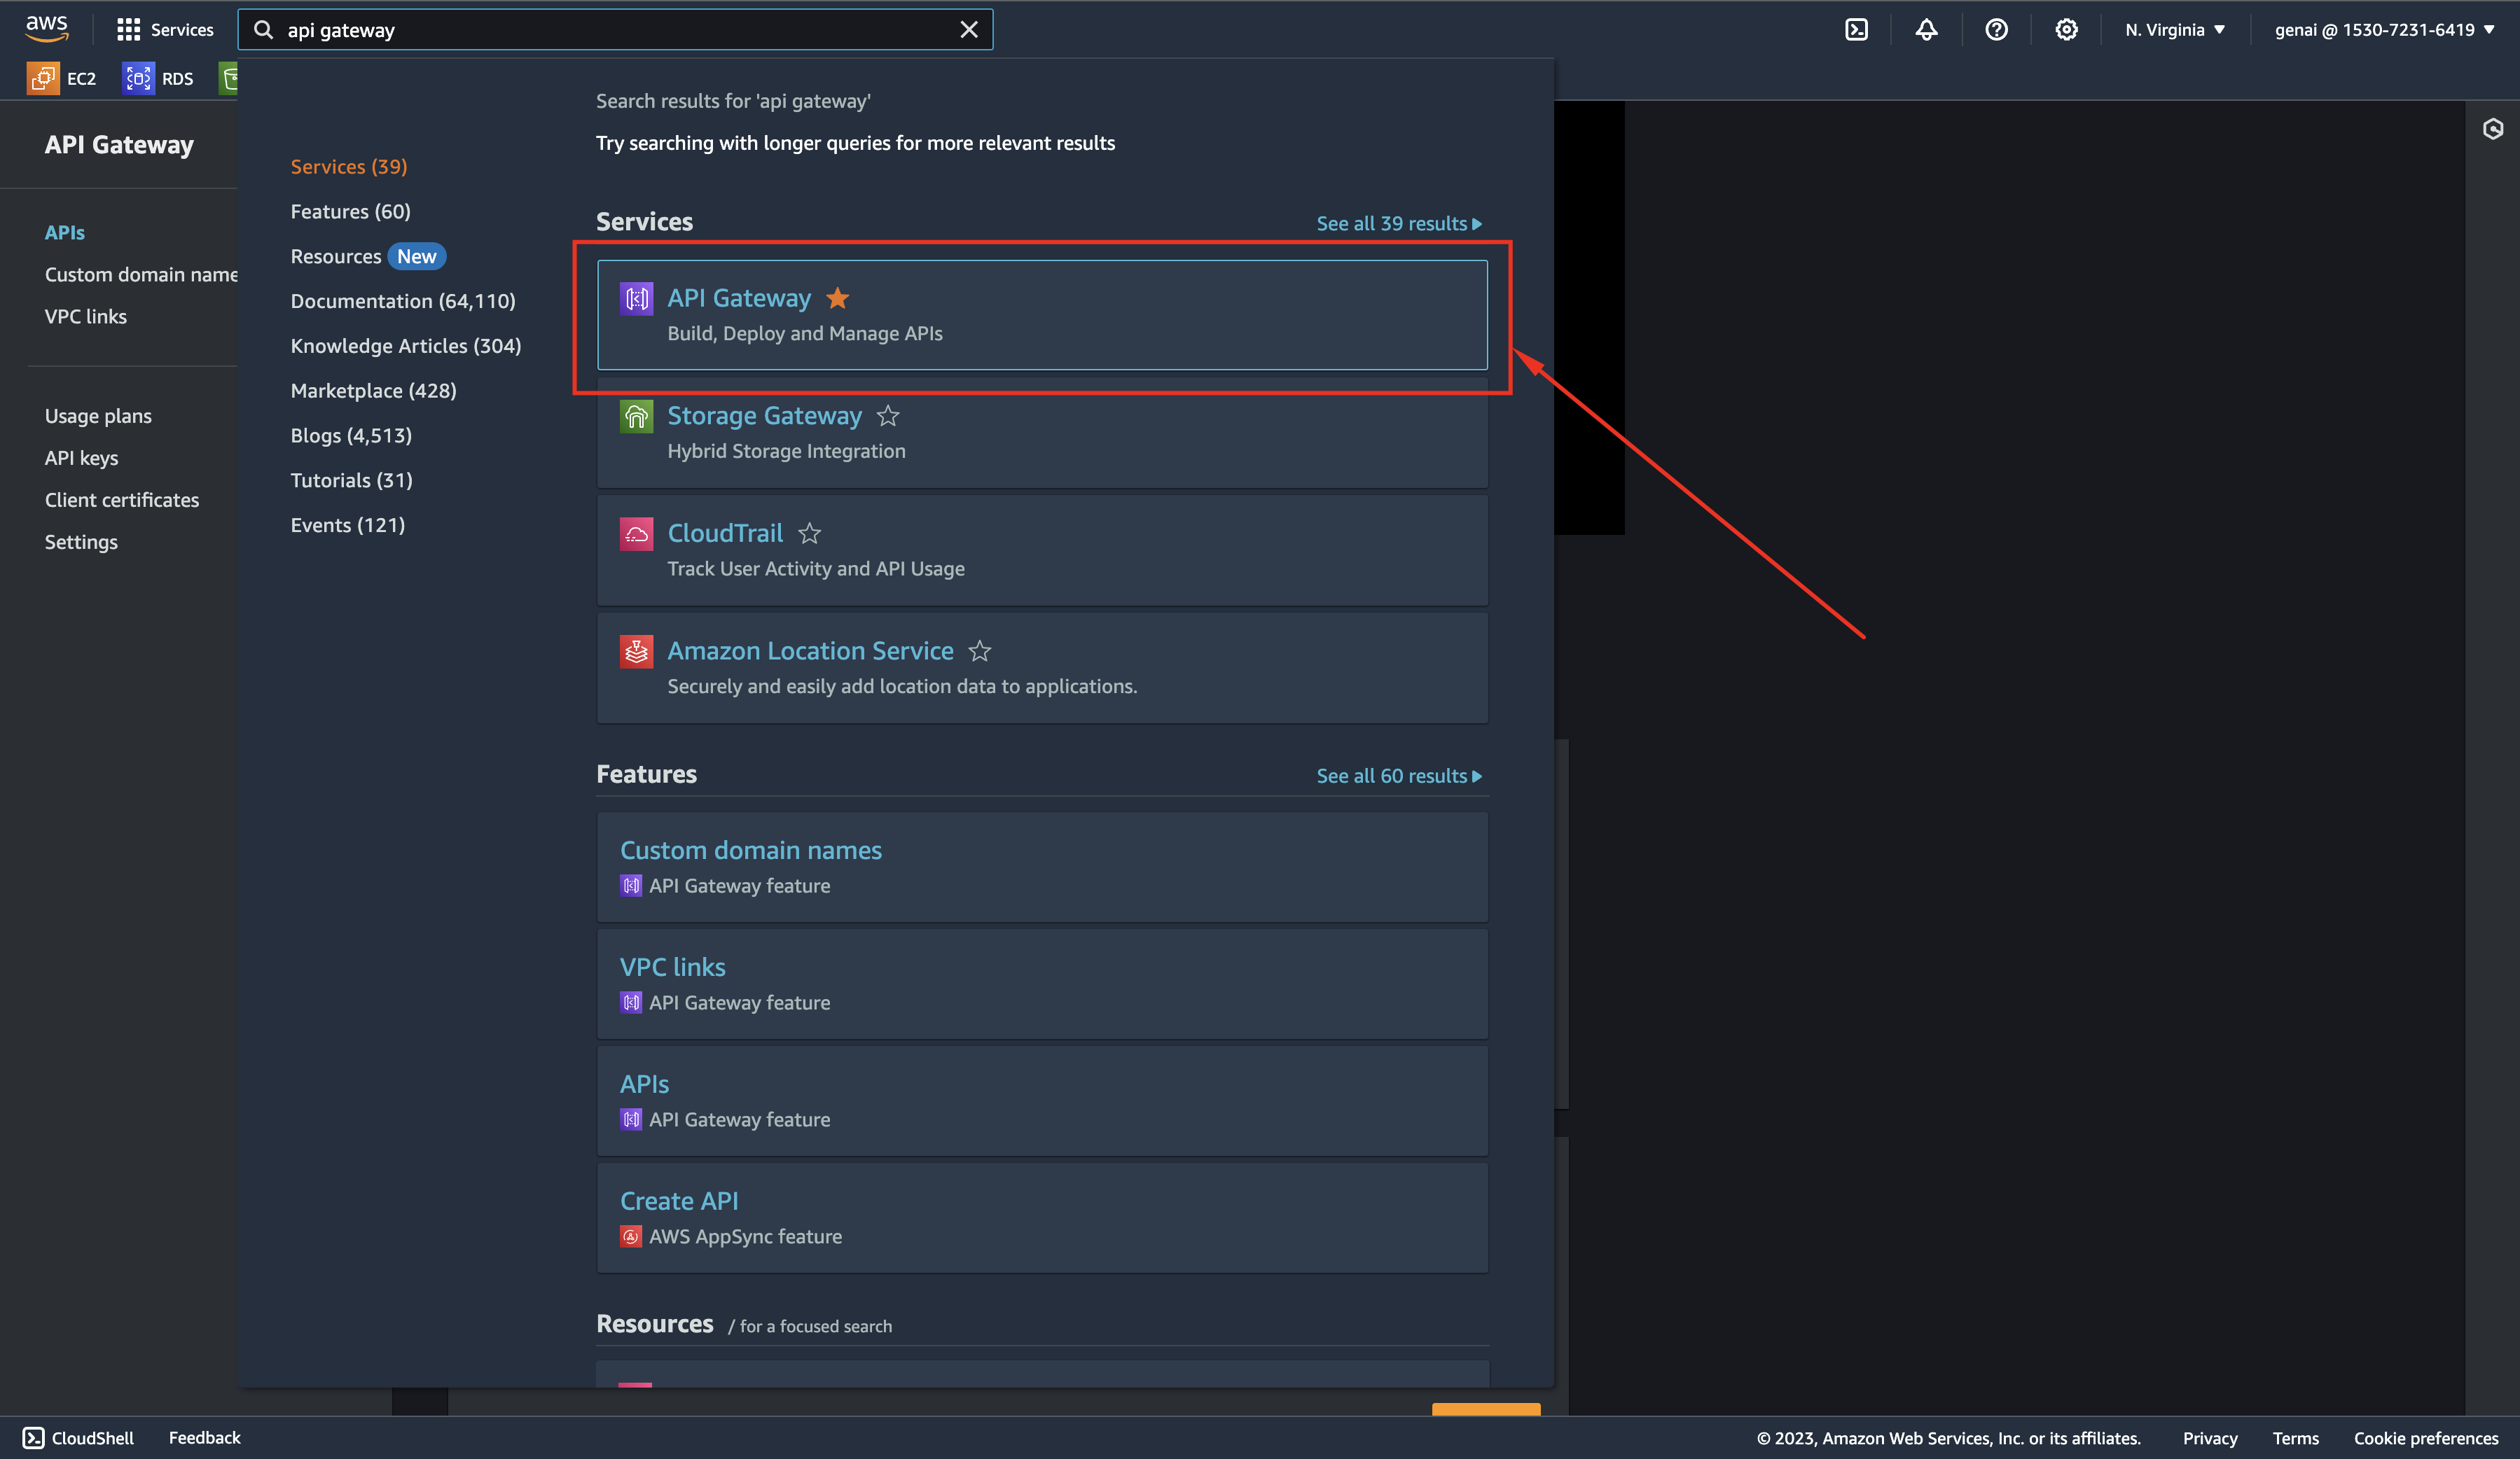The image size is (2520, 1459).
Task: Expand the N. Virginia region dropdown
Action: coord(2175,30)
